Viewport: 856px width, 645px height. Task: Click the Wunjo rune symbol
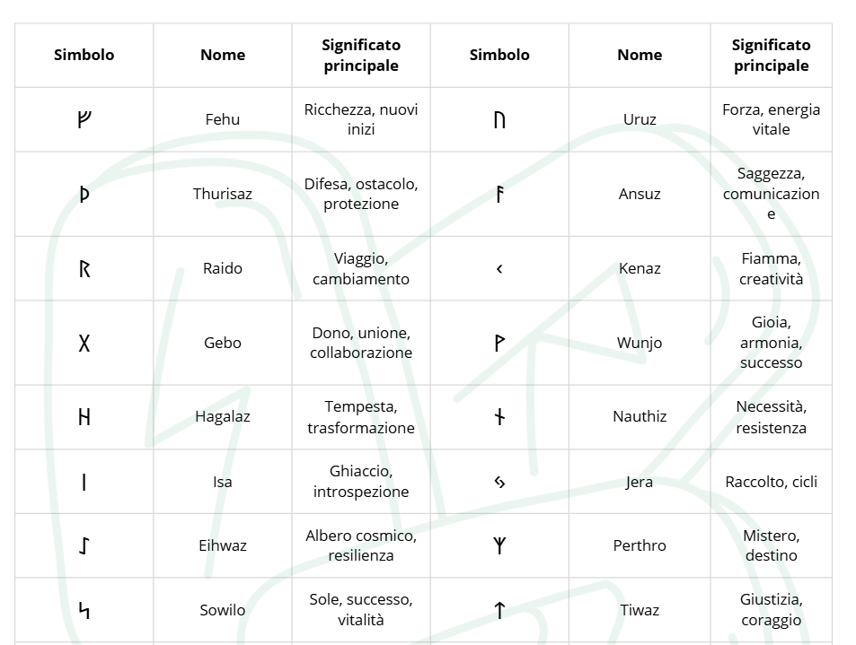[499, 343]
